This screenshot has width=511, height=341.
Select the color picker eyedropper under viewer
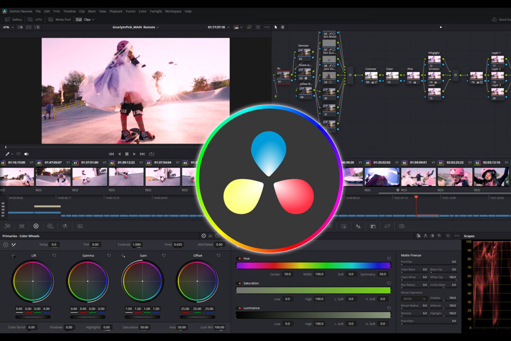(6, 154)
